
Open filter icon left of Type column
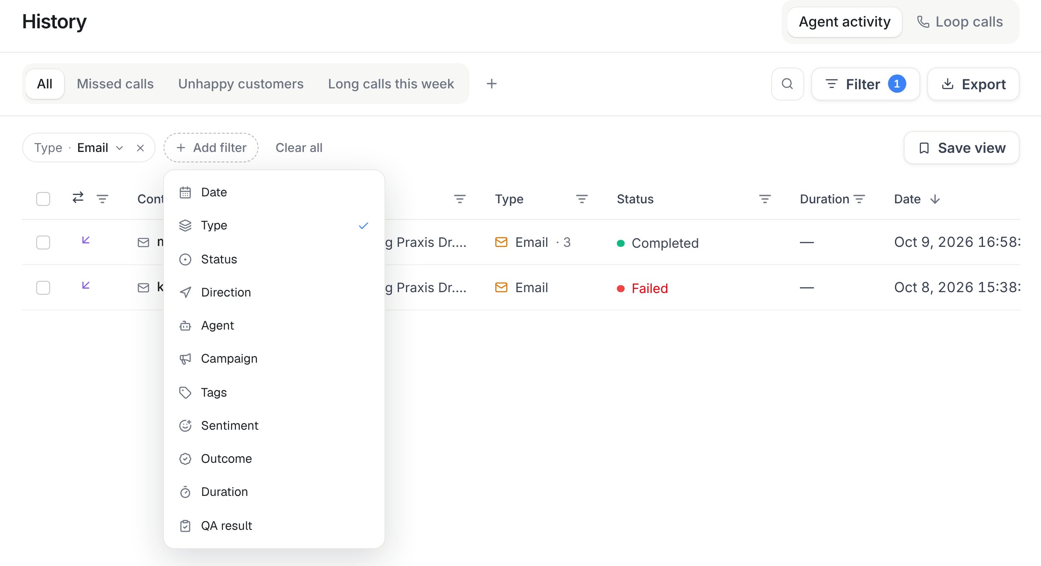click(x=460, y=199)
